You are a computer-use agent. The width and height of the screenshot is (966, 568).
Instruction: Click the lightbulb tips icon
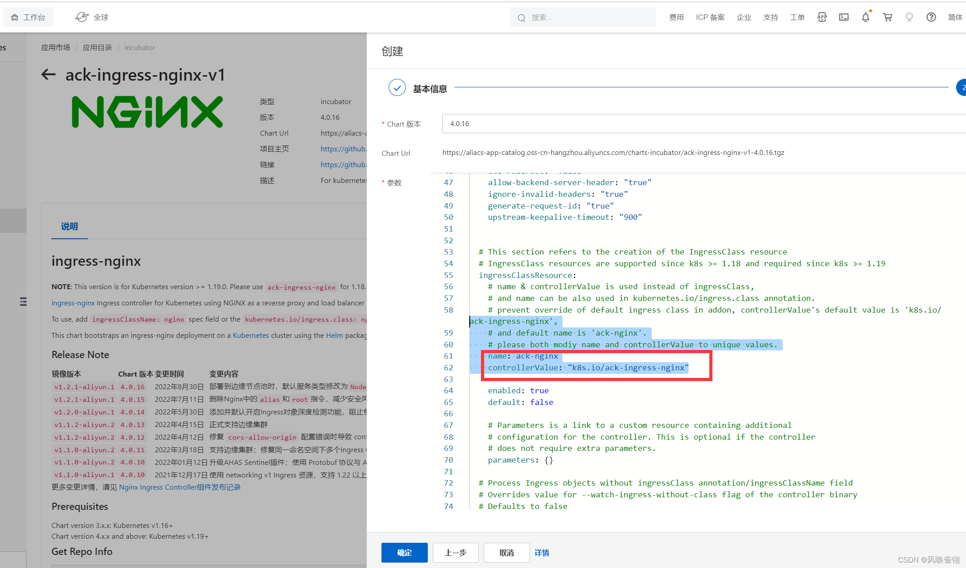pos(909,17)
